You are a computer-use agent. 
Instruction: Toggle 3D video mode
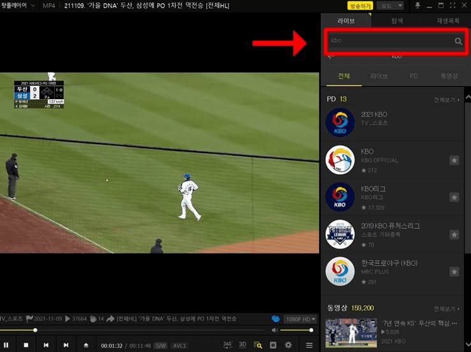coord(243,344)
